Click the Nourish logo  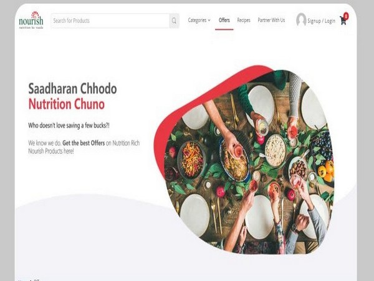[31, 20]
